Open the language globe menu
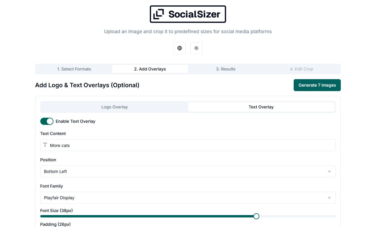Screen dimensions: 379x227 tap(180, 48)
